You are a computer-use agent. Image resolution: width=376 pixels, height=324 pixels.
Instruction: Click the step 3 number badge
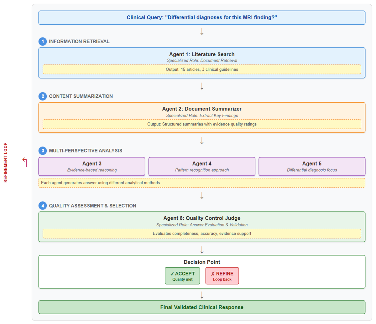[x=43, y=151]
